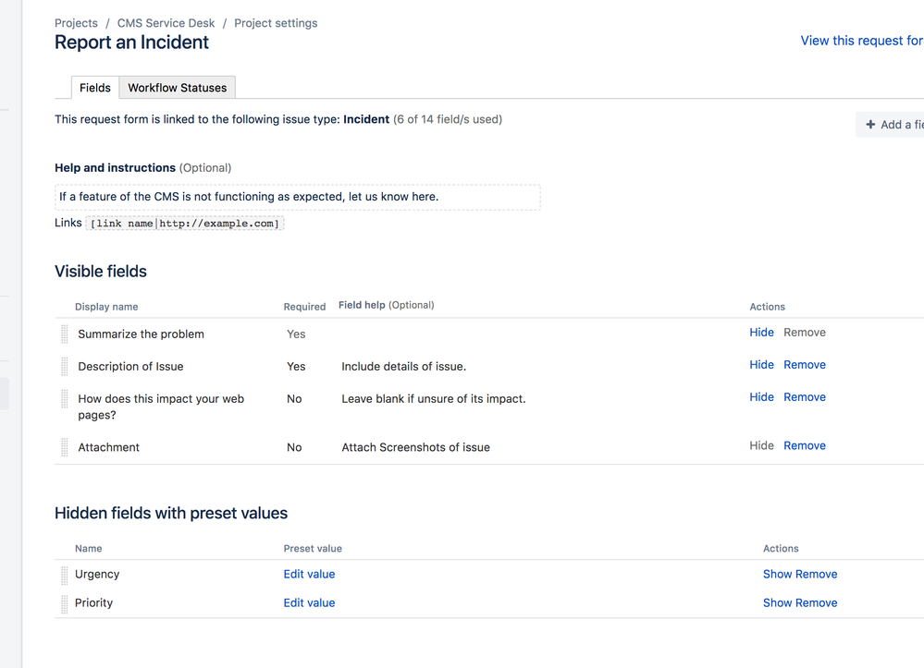Click the Description of Issue display name
The height and width of the screenshot is (668, 924).
tap(130, 367)
